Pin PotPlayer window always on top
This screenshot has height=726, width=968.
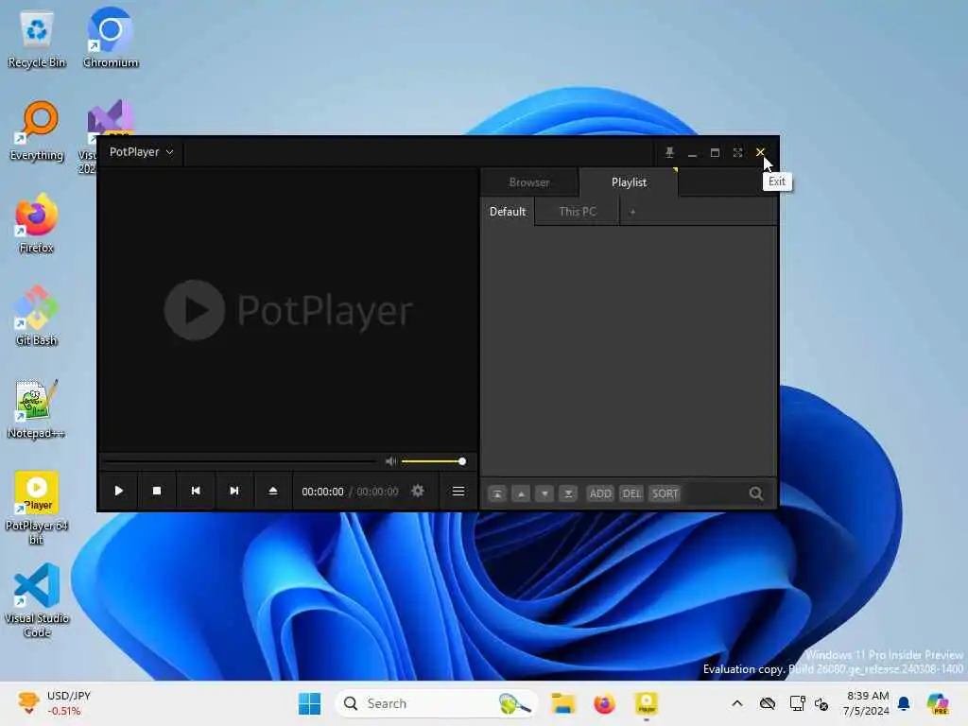[x=669, y=152]
